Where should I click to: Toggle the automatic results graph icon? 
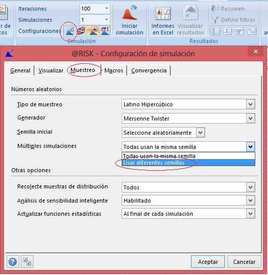[x=93, y=31]
